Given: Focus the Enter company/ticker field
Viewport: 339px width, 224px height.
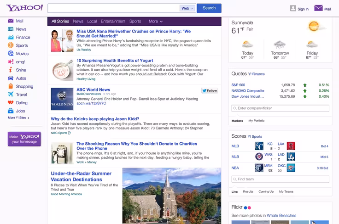Looking at the screenshot, I should [x=280, y=108].
